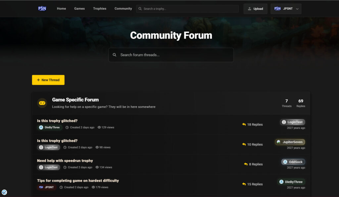Click the clock icon on the speedrun thread
The width and height of the screenshot is (339, 197).
pyautogui.click(x=65, y=167)
